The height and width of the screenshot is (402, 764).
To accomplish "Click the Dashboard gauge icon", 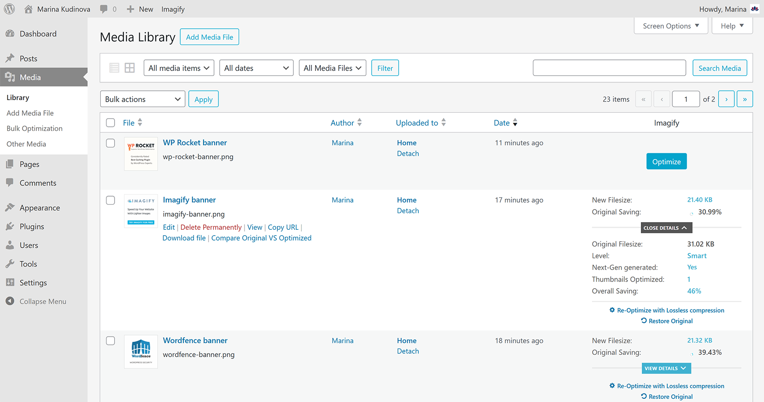I will (10, 34).
